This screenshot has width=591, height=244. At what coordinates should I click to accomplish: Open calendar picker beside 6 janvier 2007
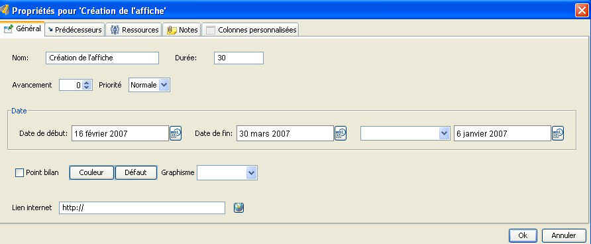pos(558,133)
